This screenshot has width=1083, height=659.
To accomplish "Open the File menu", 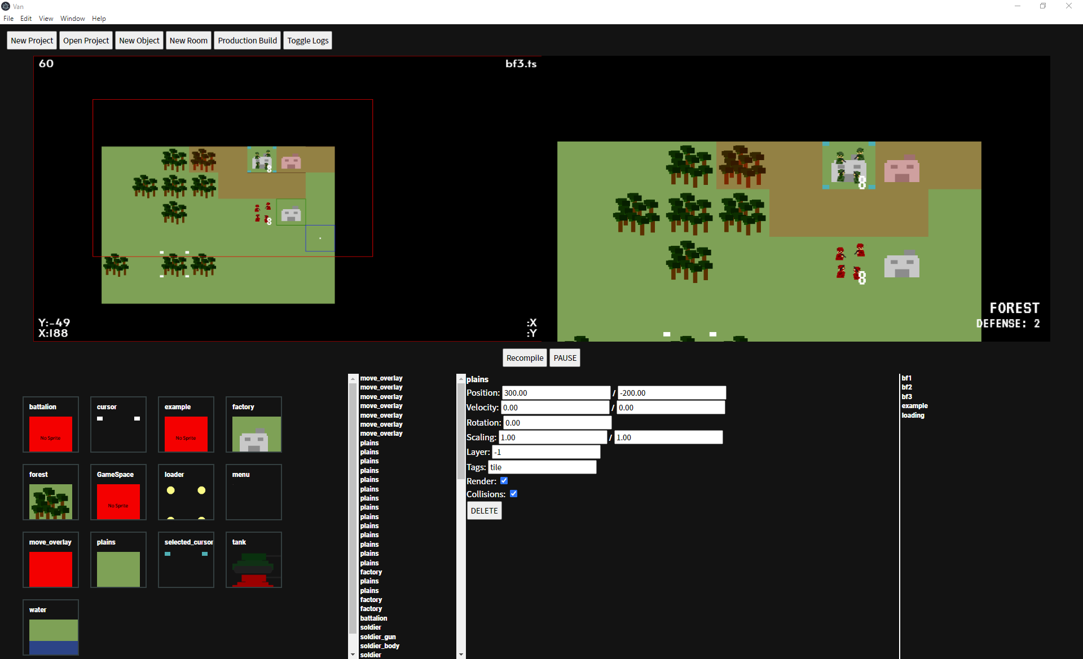I will 8,19.
